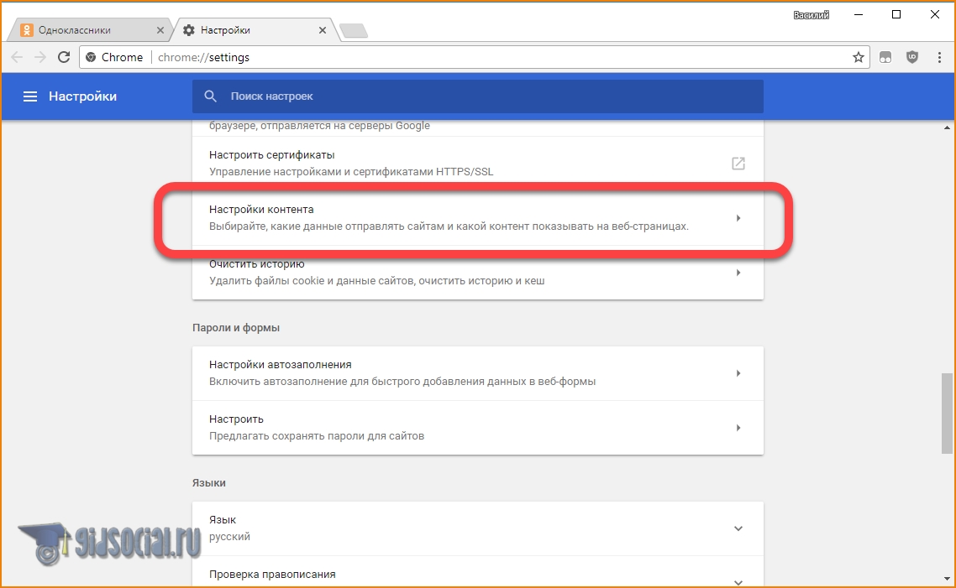Open Настройки контента via its arrow

(738, 218)
